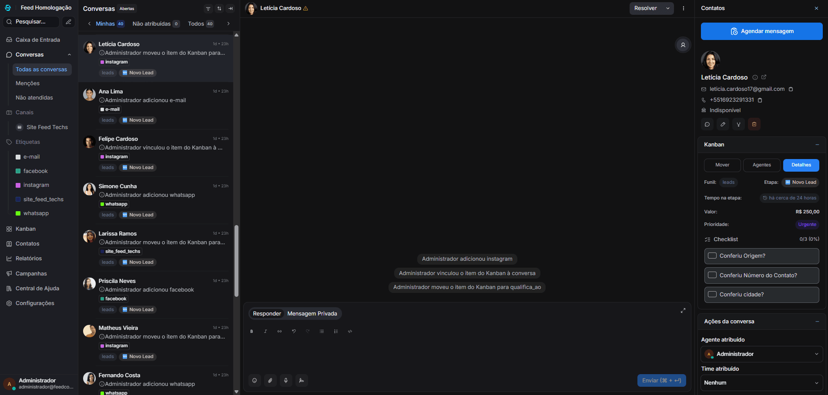
Task: Compose new conversation pencil icon
Action: pos(68,22)
